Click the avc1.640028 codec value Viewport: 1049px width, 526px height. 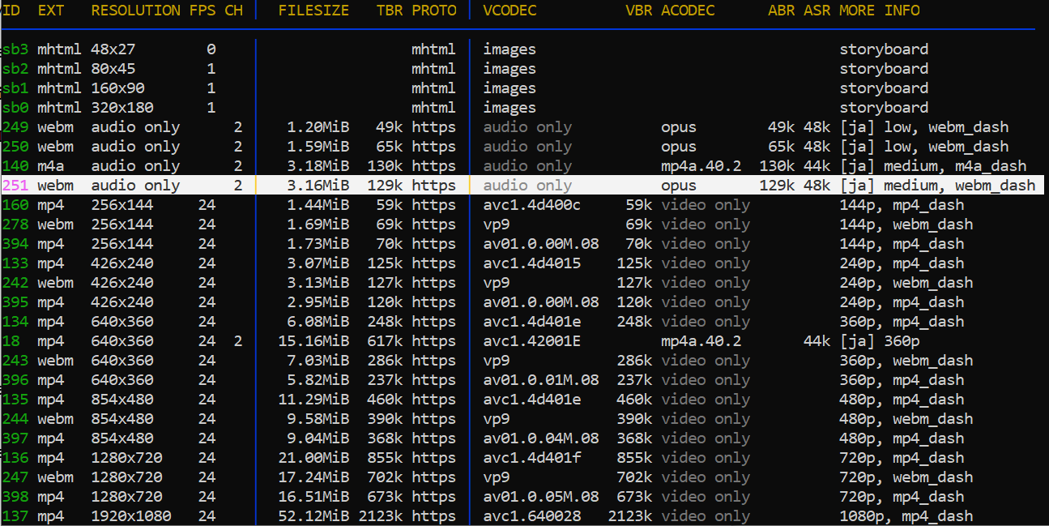[532, 516]
